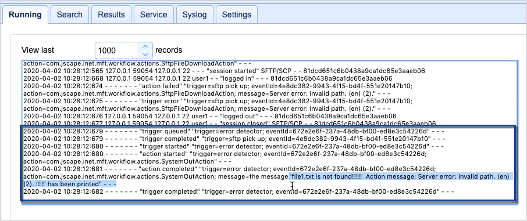Open the Results tab
Image resolution: width=527 pixels, height=221 pixels.
pyautogui.click(x=111, y=15)
